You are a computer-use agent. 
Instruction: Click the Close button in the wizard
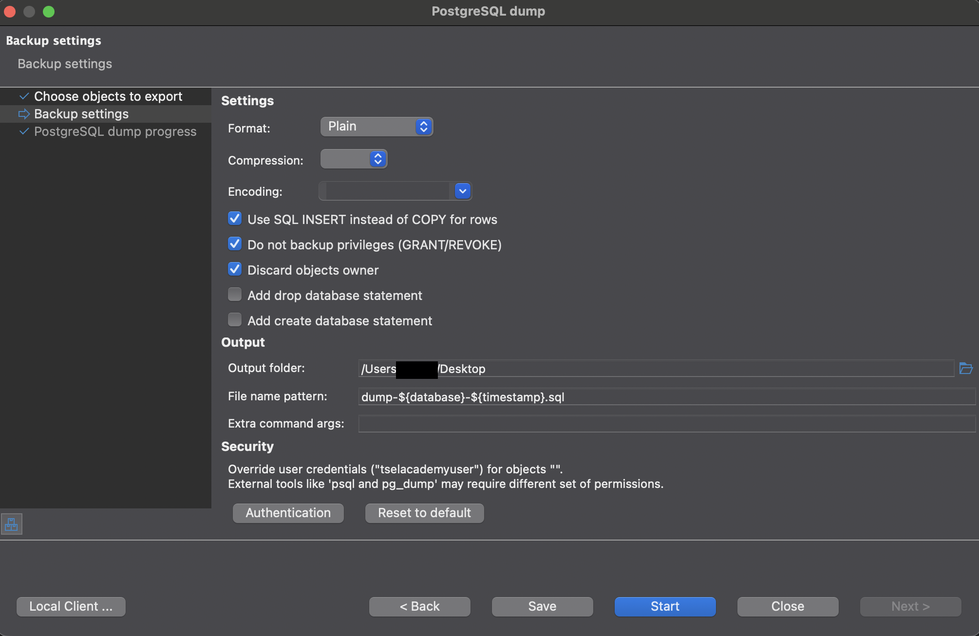tap(788, 606)
